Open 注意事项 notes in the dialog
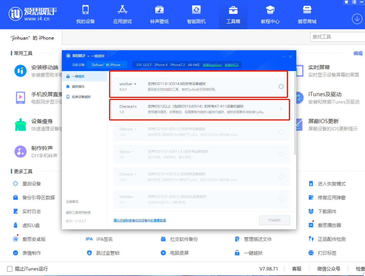The height and width of the screenshot is (276, 365). tap(72, 202)
